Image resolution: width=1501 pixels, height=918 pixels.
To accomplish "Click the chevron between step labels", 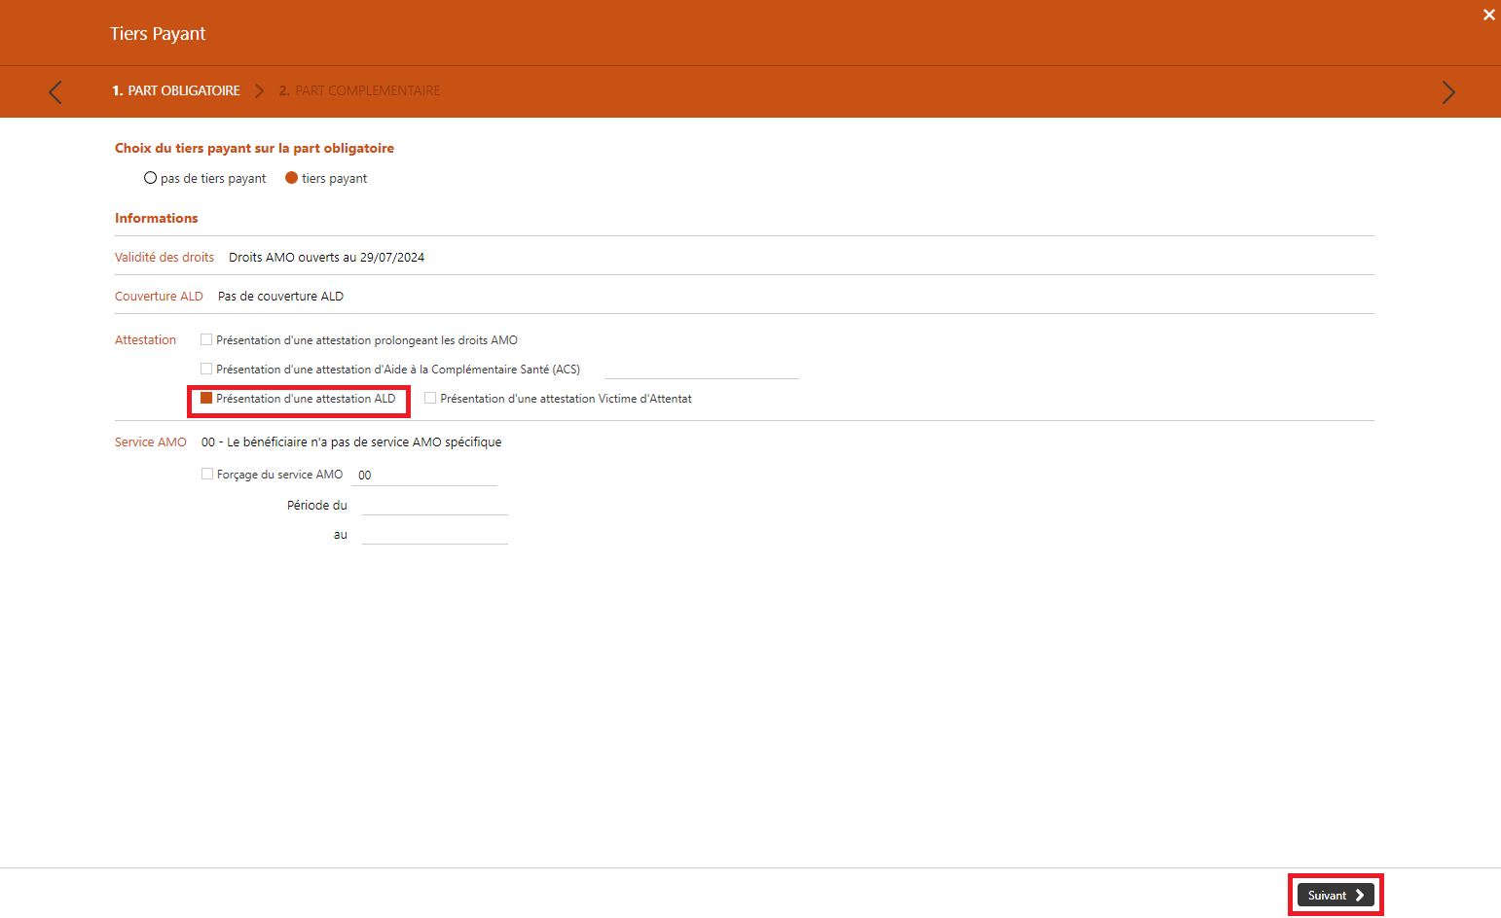I will pos(259,91).
